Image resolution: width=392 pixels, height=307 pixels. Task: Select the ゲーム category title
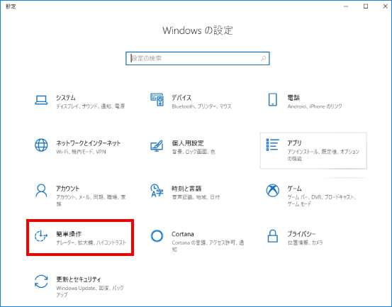tap(294, 189)
